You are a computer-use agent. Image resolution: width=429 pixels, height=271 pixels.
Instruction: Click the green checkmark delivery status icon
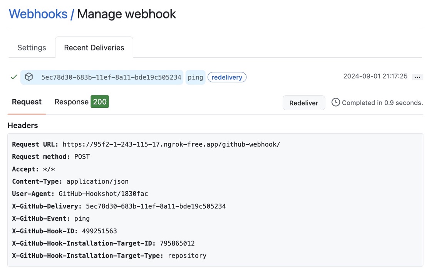14,77
